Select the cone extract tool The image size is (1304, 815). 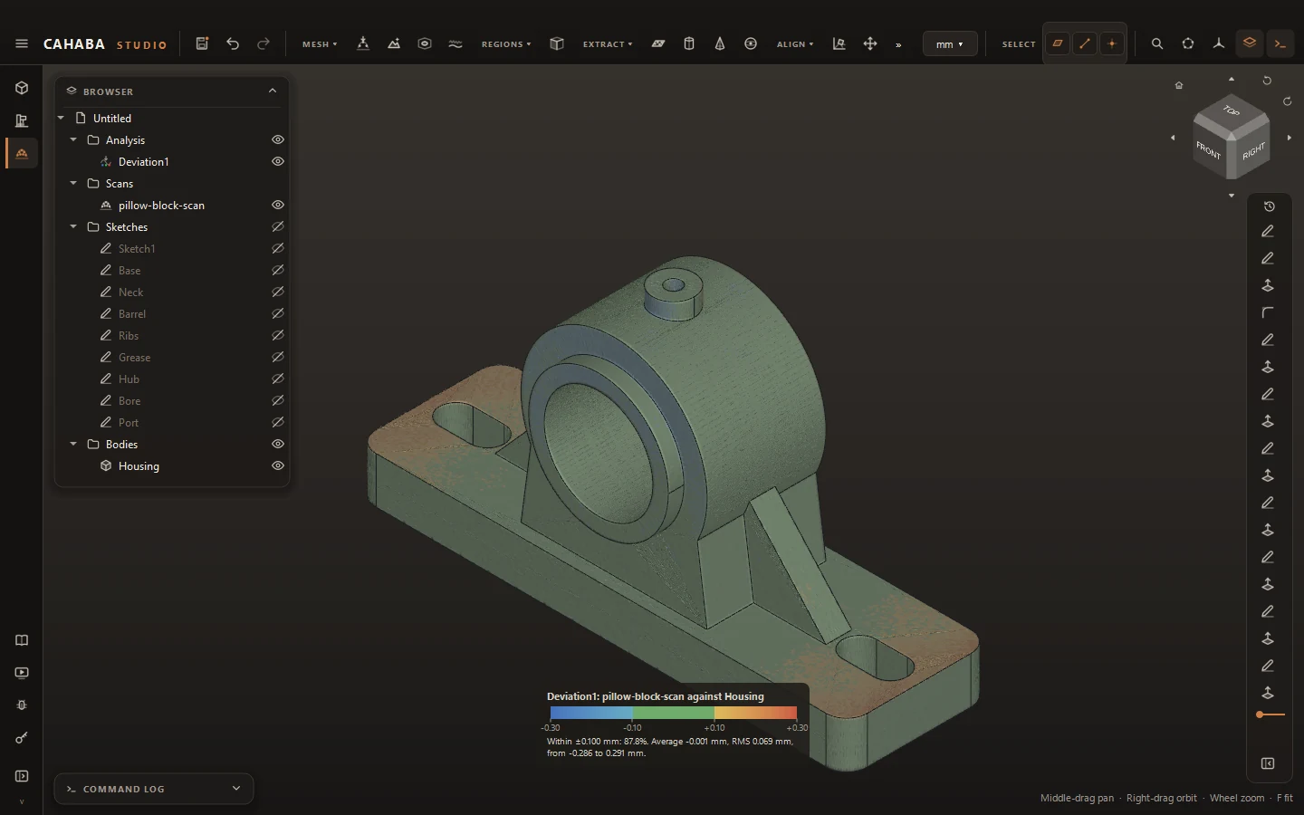tap(720, 43)
